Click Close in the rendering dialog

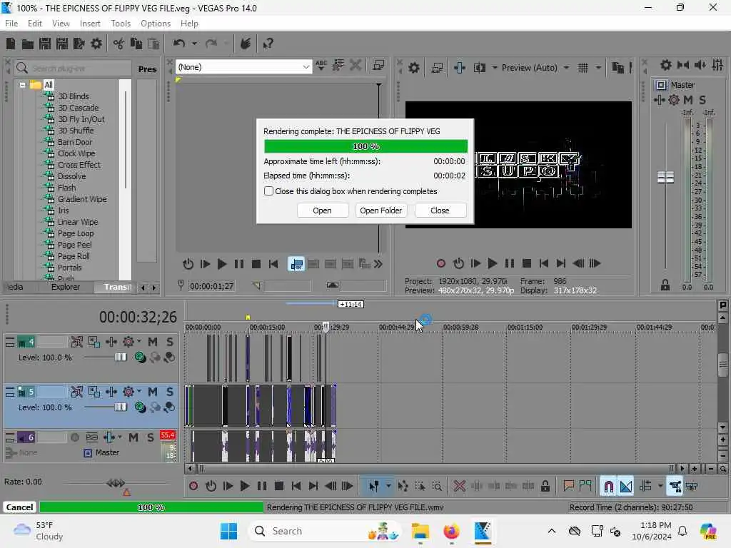click(440, 210)
